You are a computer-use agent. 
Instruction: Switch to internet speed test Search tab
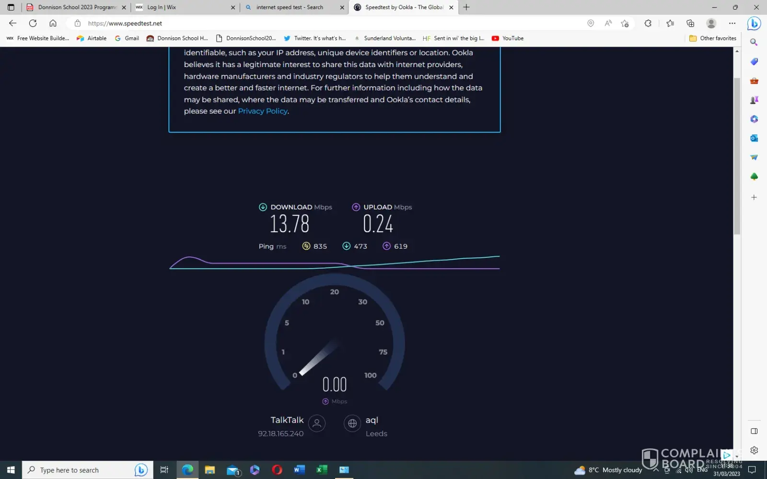coord(294,7)
